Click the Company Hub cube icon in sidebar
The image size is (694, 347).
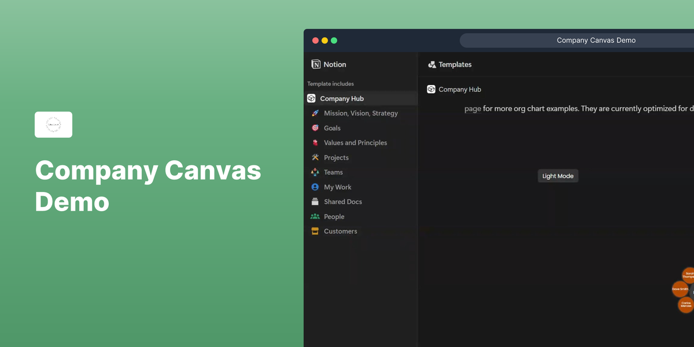[311, 98]
